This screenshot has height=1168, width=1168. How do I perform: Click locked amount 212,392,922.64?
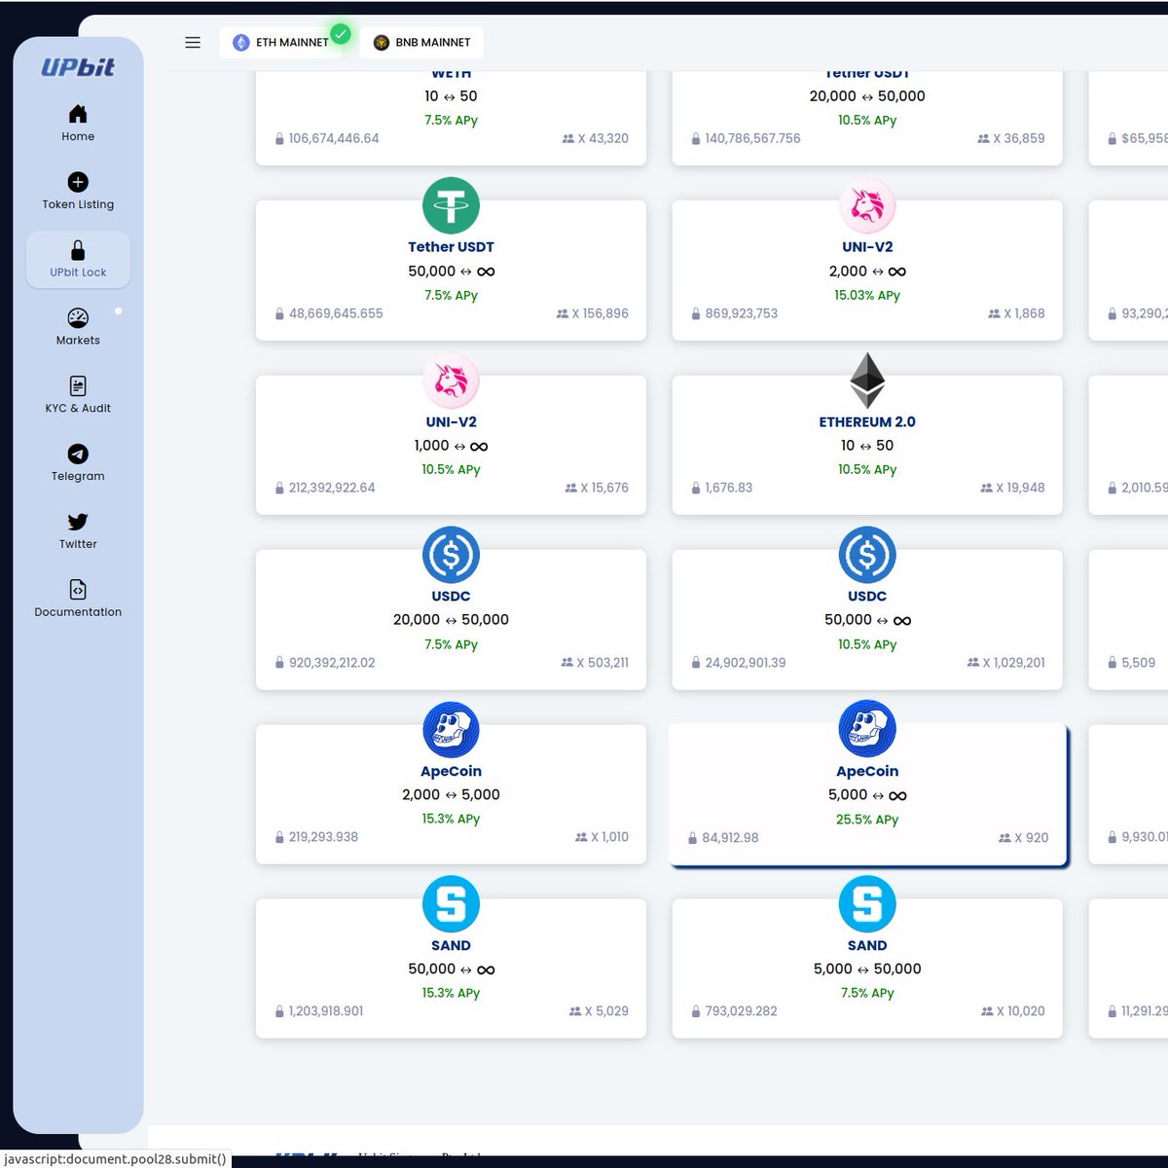click(332, 488)
